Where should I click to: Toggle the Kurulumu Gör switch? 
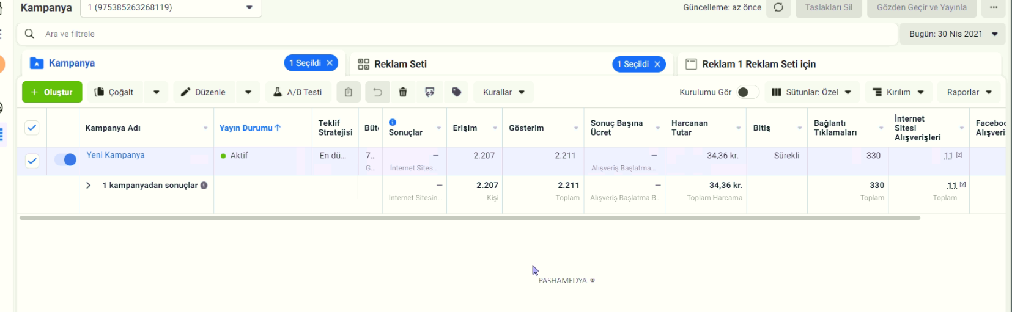point(747,92)
